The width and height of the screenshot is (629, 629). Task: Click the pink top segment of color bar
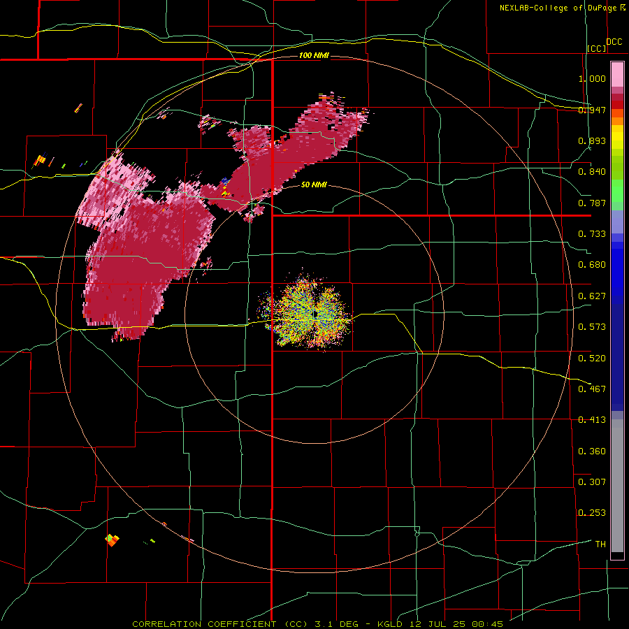617,74
